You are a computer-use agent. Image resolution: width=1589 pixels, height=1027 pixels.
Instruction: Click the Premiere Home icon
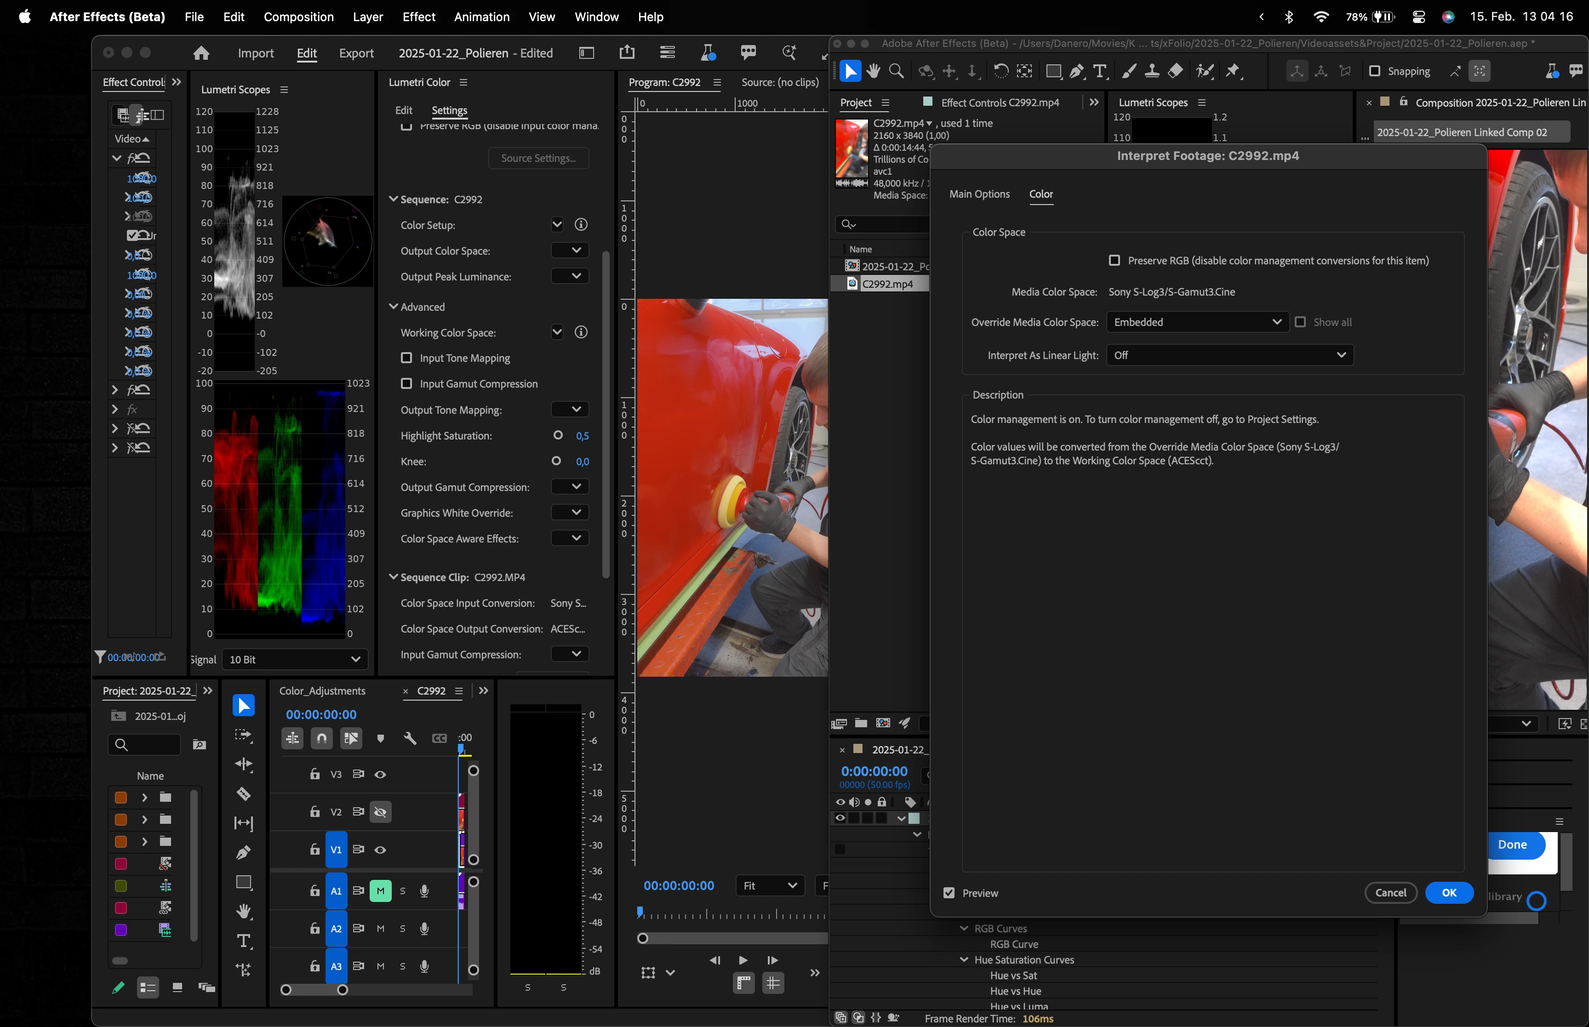(x=201, y=53)
